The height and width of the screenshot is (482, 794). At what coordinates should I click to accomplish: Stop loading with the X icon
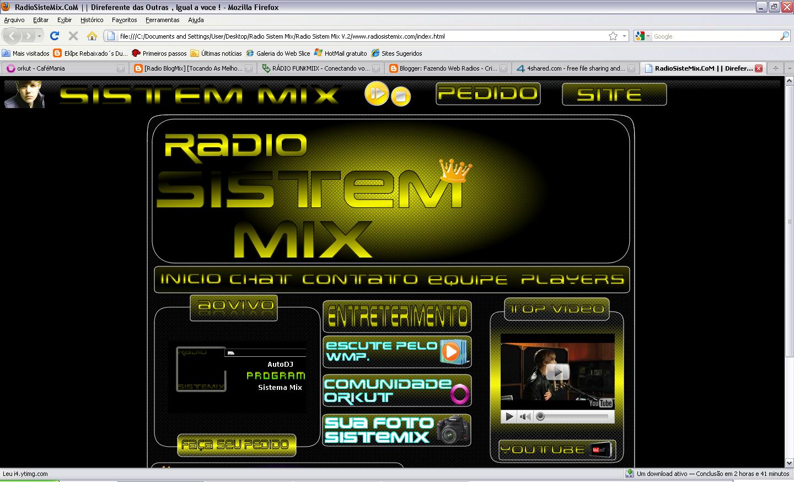(x=73, y=36)
